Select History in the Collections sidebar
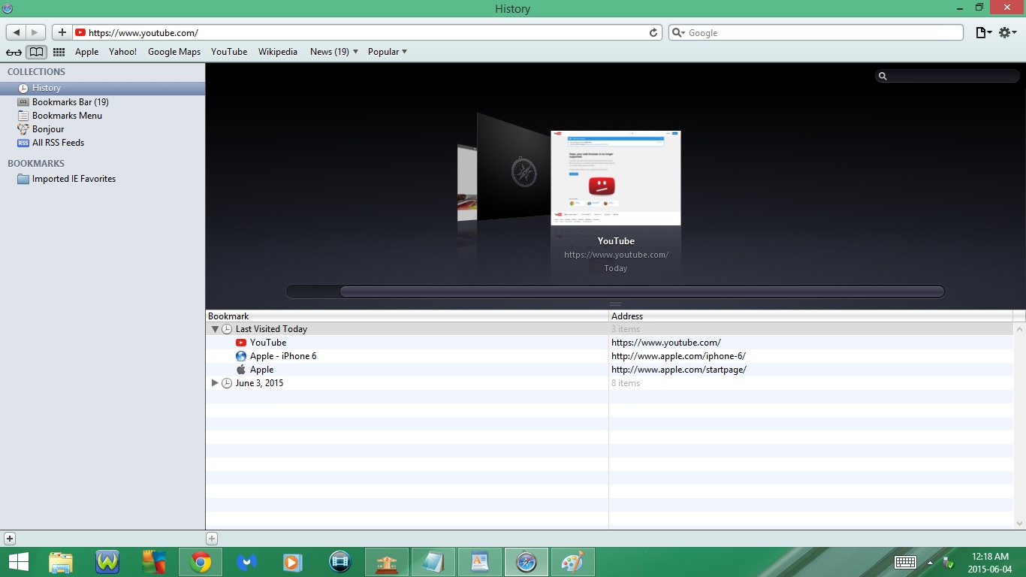The width and height of the screenshot is (1026, 577). (x=102, y=88)
